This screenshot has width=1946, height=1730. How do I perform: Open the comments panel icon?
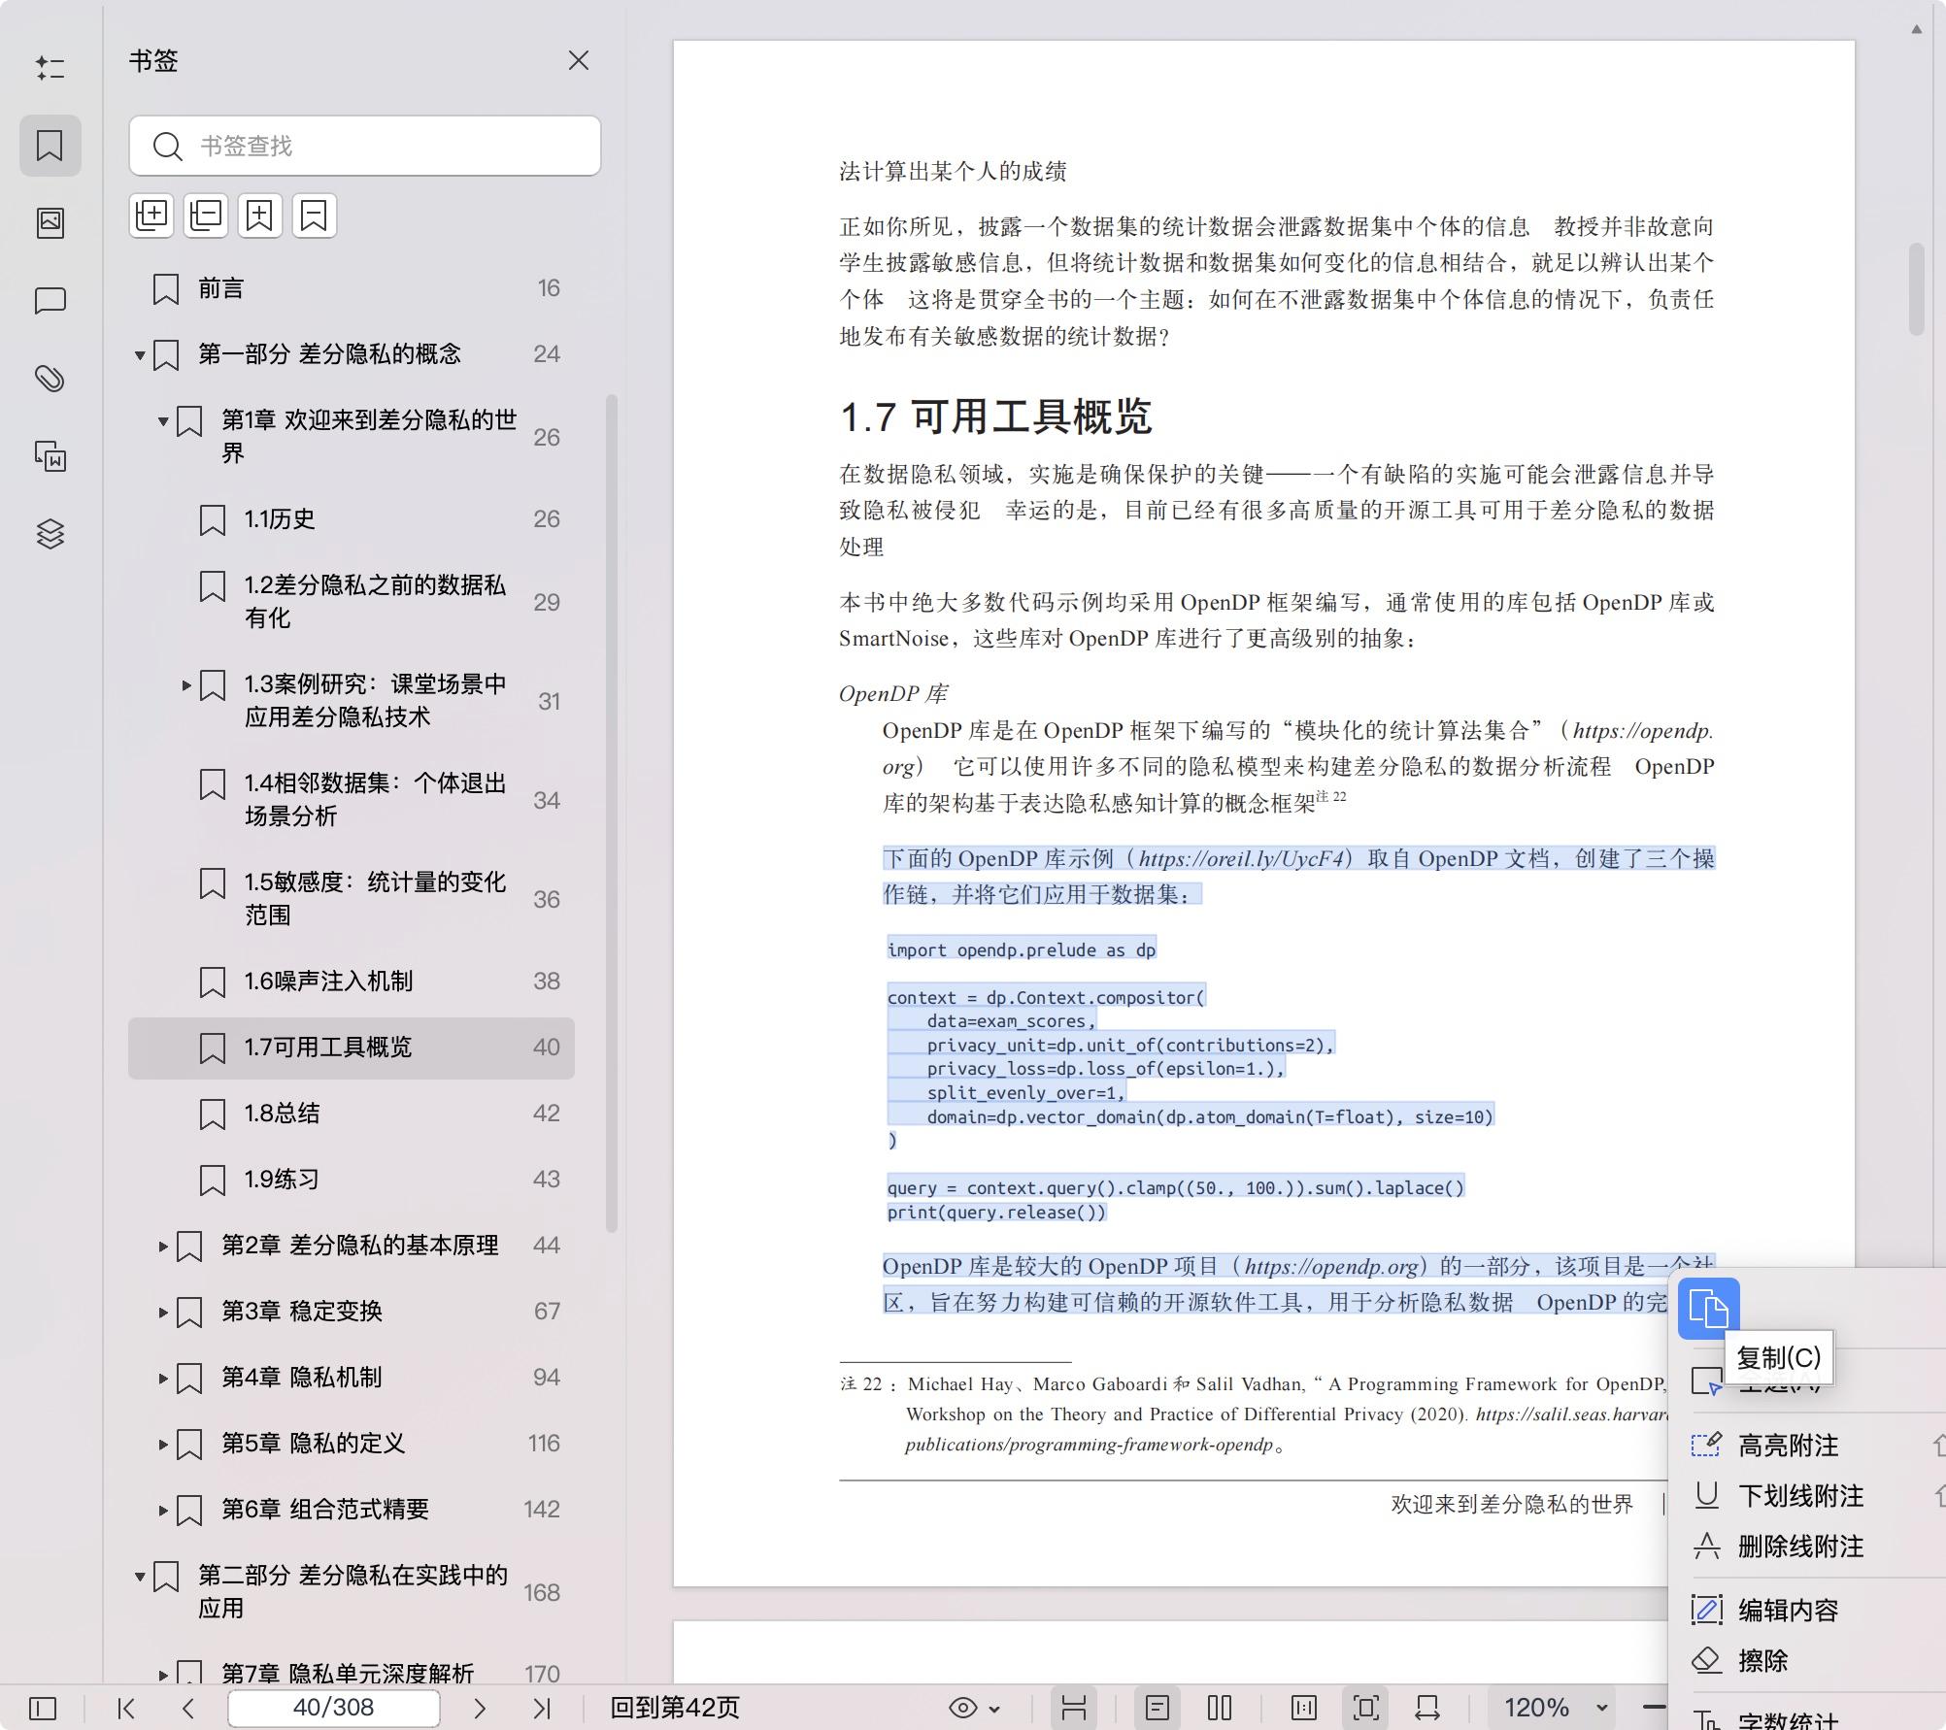click(x=50, y=301)
